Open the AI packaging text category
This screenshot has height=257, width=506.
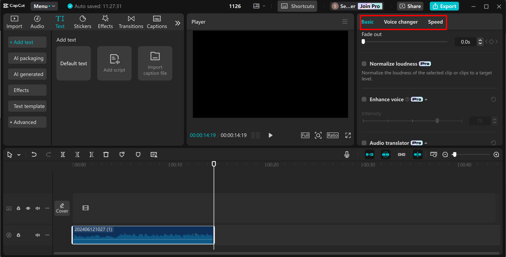coord(27,58)
